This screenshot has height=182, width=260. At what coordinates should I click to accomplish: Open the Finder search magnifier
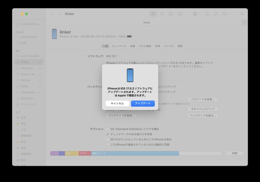242,14
